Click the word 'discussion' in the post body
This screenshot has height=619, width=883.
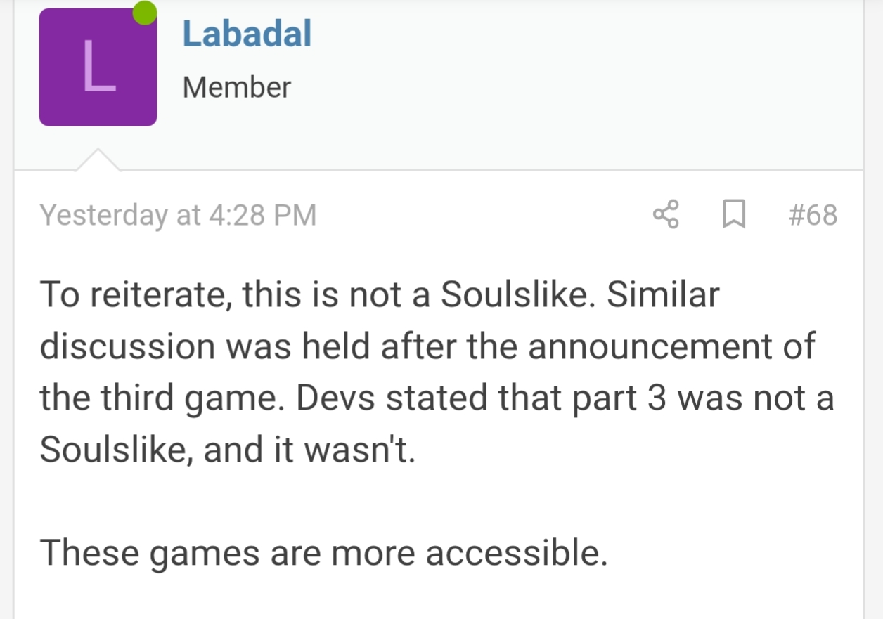127,346
